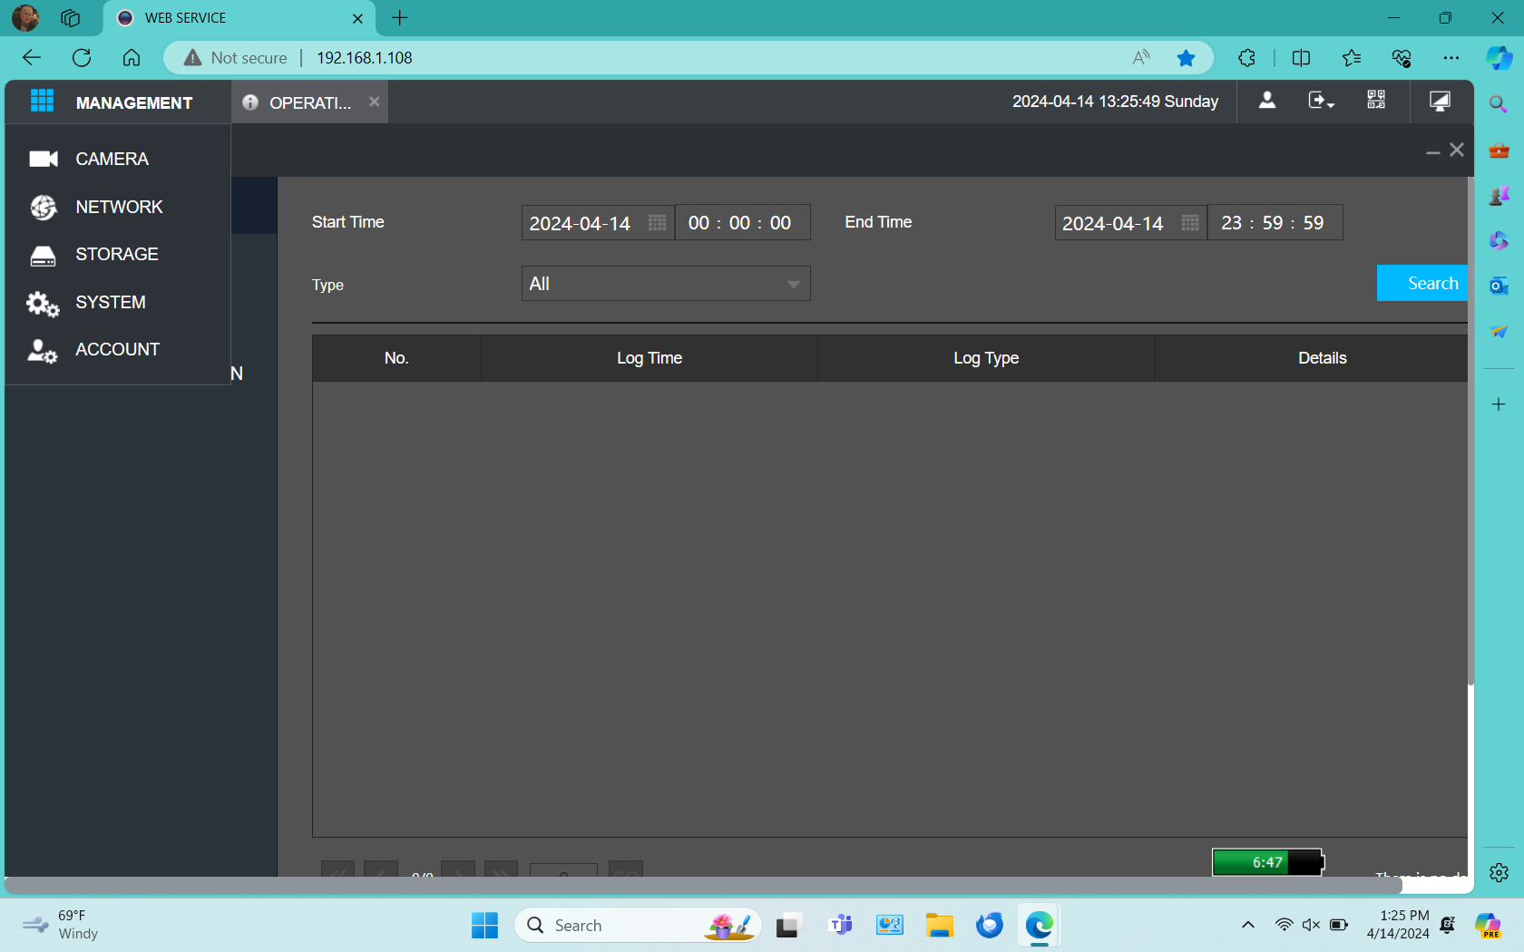Click the address bar URL 192.168.1.108
The height and width of the screenshot is (952, 1524).
[365, 58]
